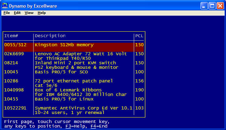Viewport: 226px width, 130px height.
Task: Select item number 0055/512
Action: 15,45
